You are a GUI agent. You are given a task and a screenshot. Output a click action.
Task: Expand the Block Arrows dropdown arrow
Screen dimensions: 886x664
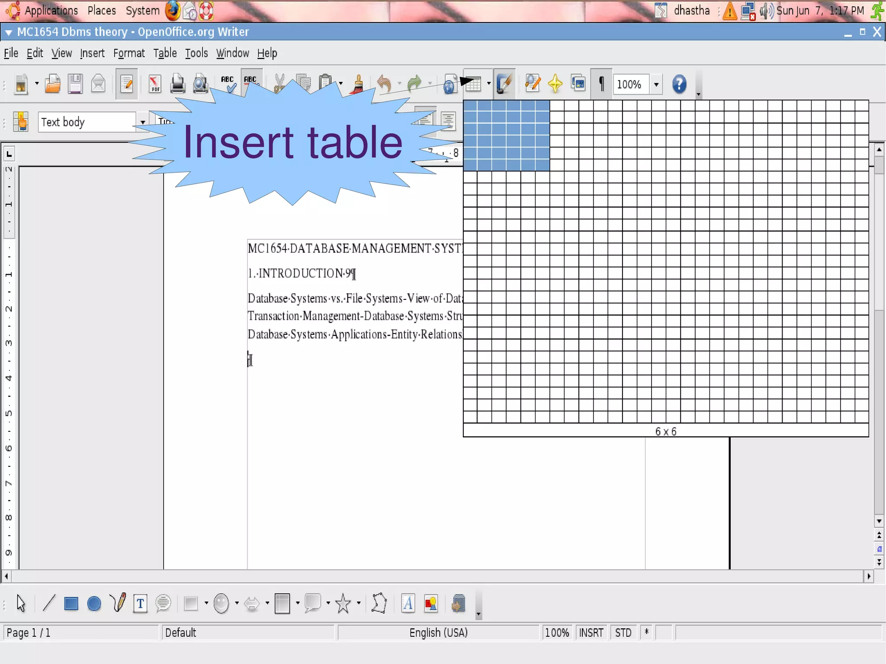[x=267, y=603]
